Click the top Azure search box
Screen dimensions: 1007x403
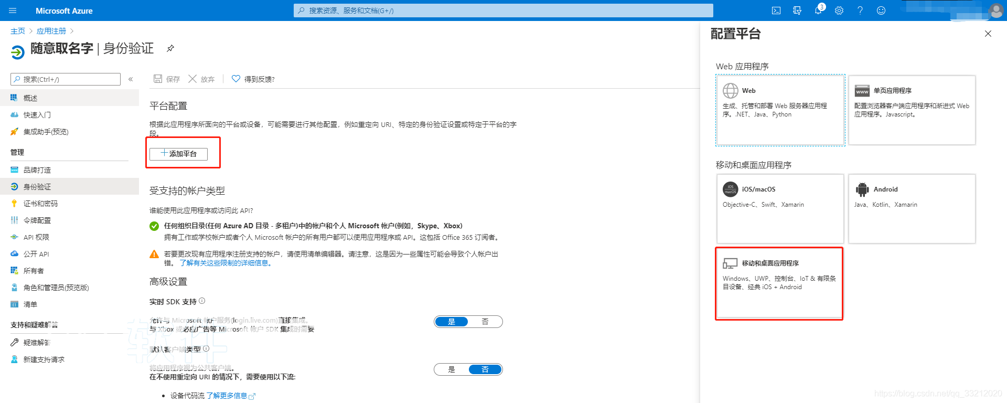click(504, 10)
